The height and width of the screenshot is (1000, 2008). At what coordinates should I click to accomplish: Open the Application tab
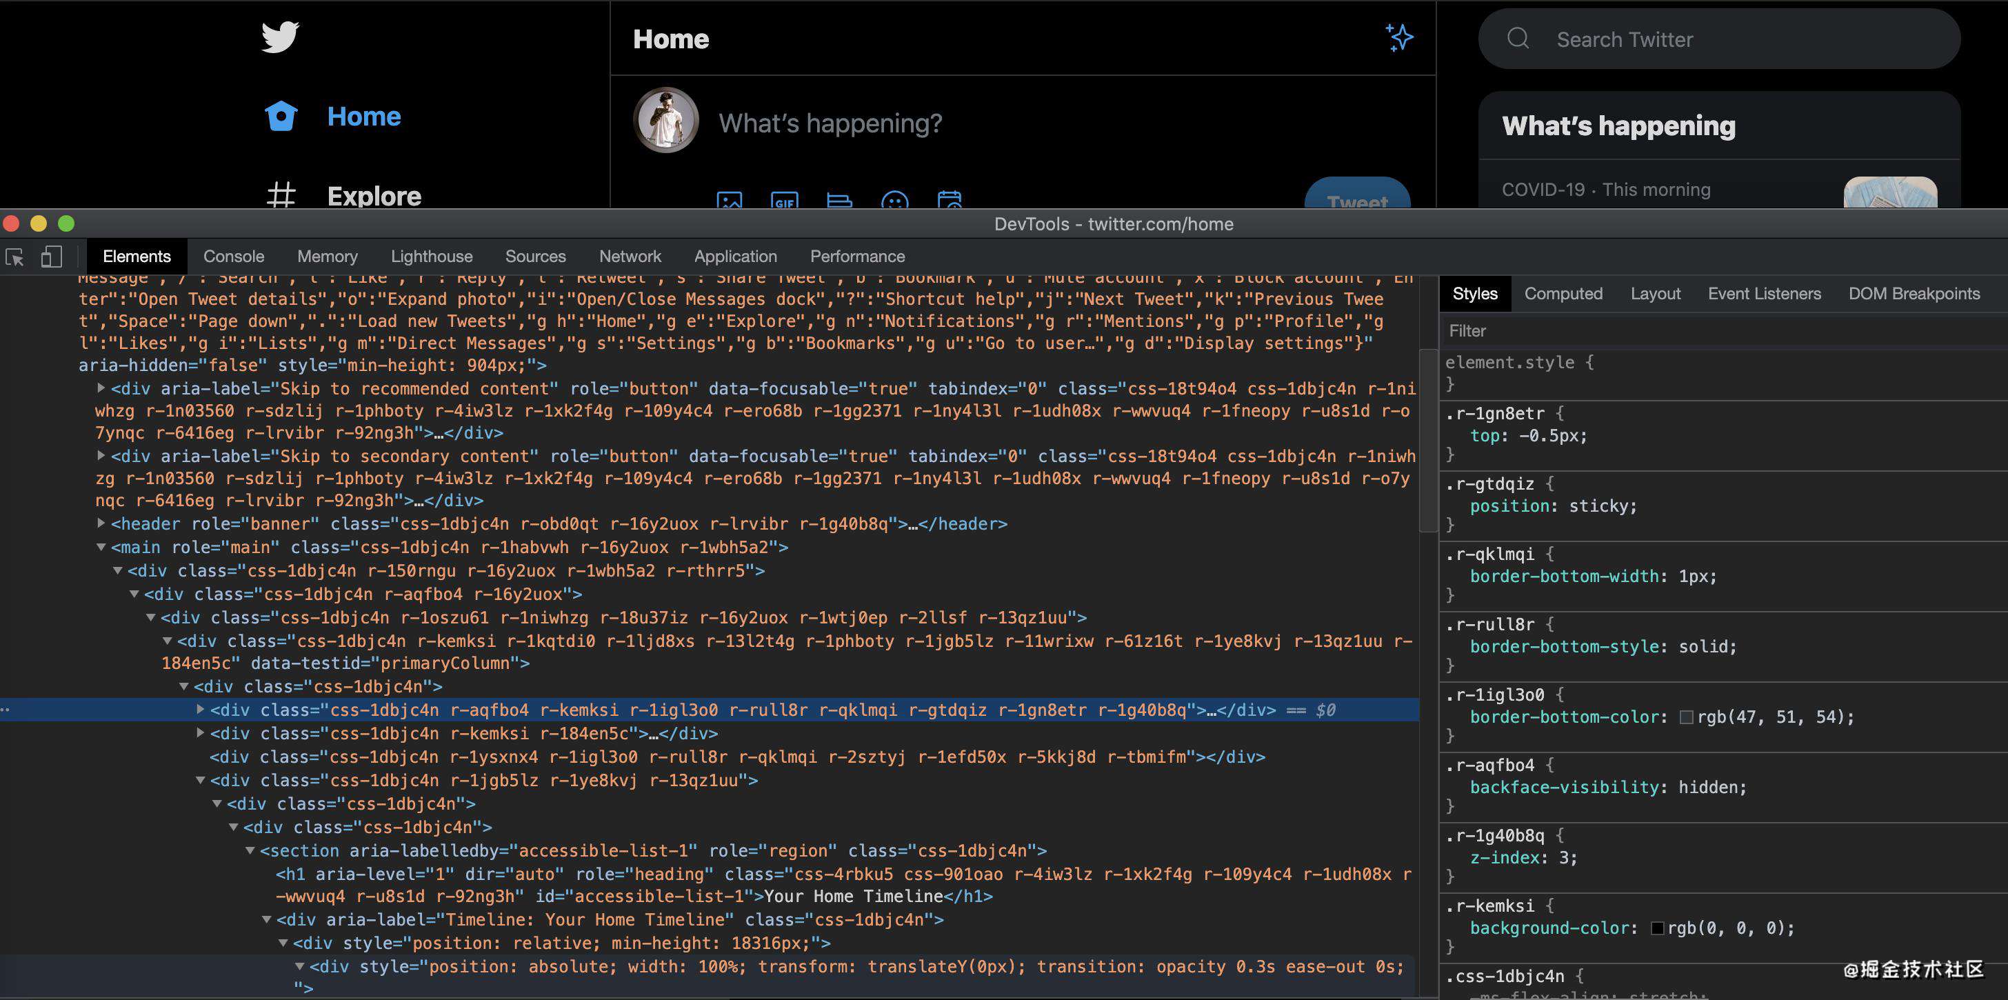pos(735,257)
